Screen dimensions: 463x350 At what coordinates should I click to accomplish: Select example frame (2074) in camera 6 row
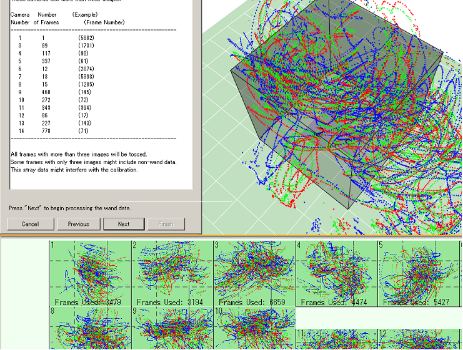(x=86, y=69)
